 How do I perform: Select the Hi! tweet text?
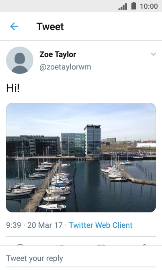(x=13, y=88)
